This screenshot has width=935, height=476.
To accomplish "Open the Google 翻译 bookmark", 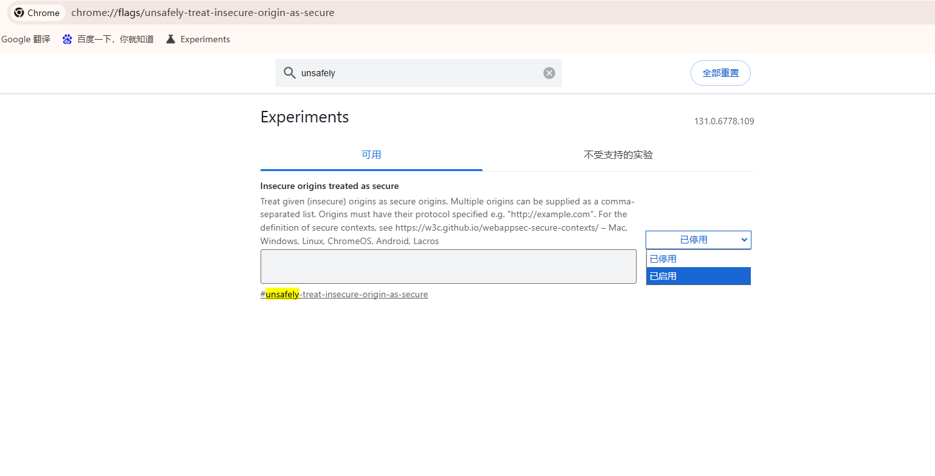I will pos(26,39).
